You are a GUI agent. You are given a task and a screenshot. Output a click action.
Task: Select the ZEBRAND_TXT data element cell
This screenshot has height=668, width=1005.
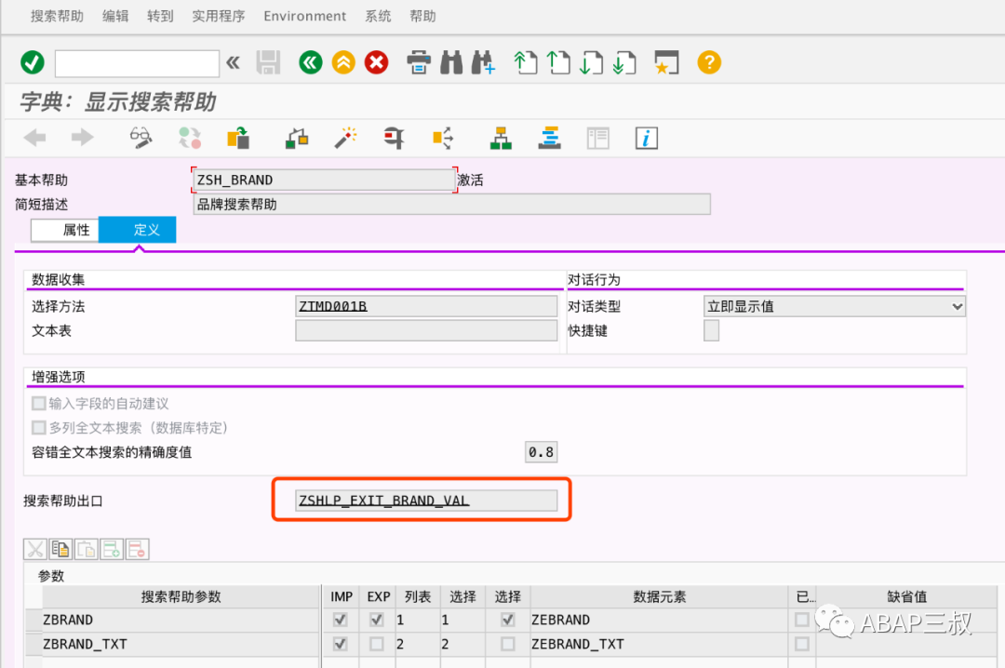tap(659, 644)
